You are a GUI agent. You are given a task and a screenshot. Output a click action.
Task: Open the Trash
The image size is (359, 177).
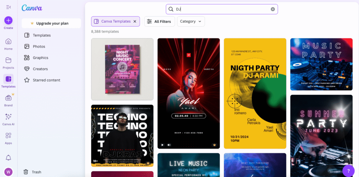pyautogui.click(x=33, y=172)
